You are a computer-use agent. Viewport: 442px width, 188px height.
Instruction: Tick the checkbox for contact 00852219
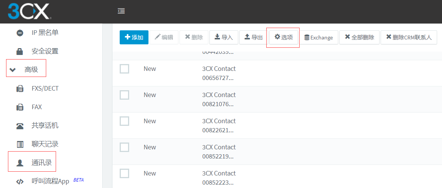coord(124,147)
